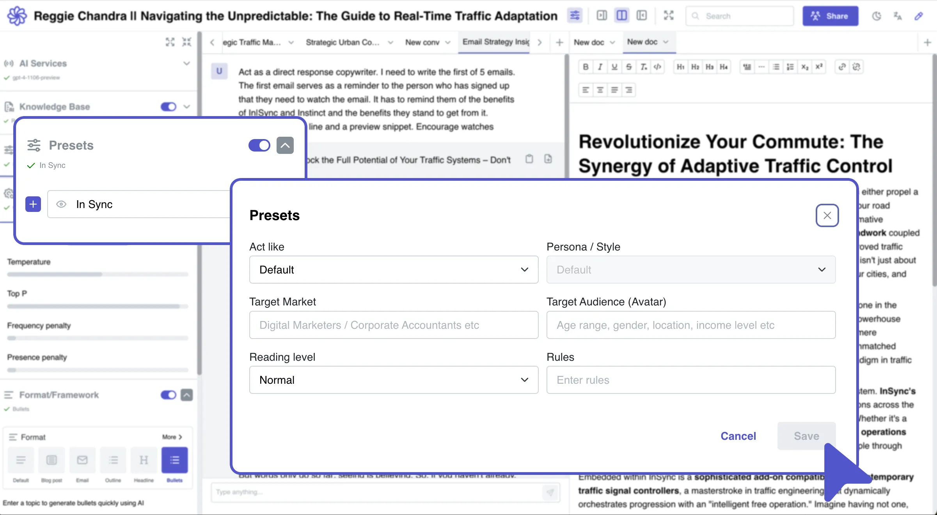Toggle the Knowledge Base switch
The height and width of the screenshot is (515, 937).
pos(169,107)
